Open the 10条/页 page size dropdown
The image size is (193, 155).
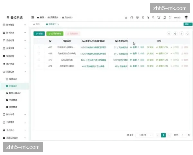pyautogui.click(x=144, y=135)
